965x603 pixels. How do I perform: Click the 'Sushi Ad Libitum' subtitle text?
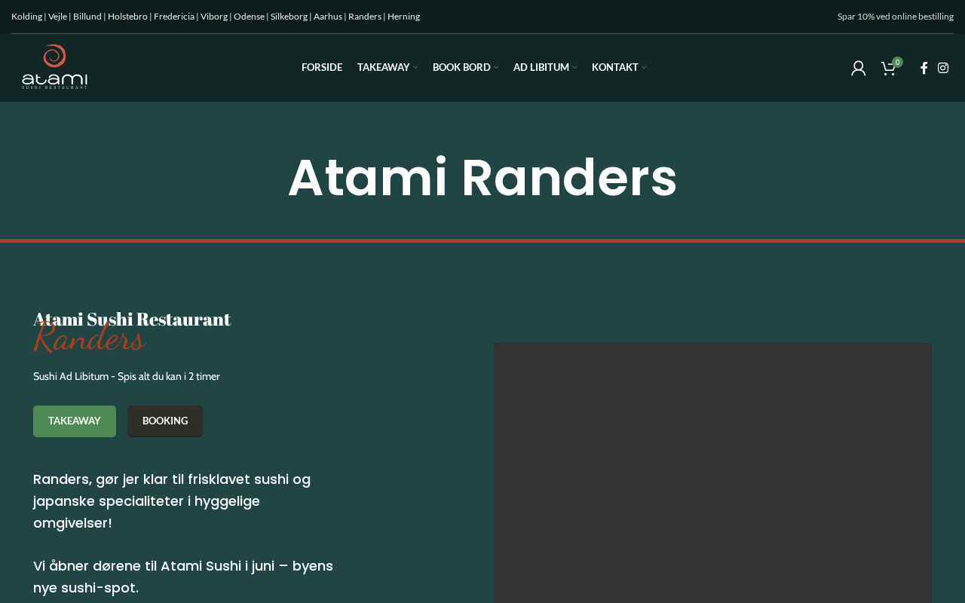tap(127, 376)
